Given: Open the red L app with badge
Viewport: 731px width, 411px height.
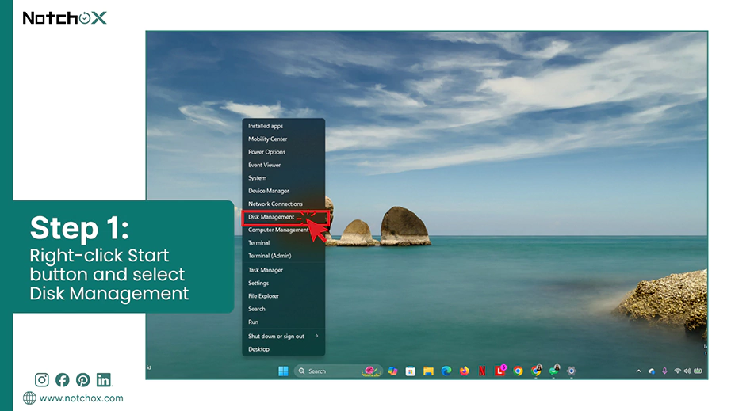Looking at the screenshot, I should 500,371.
